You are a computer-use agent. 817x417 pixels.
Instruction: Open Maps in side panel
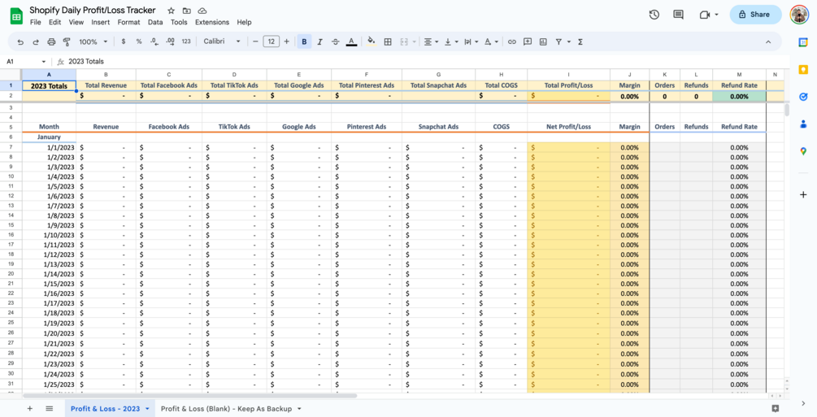pyautogui.click(x=803, y=151)
